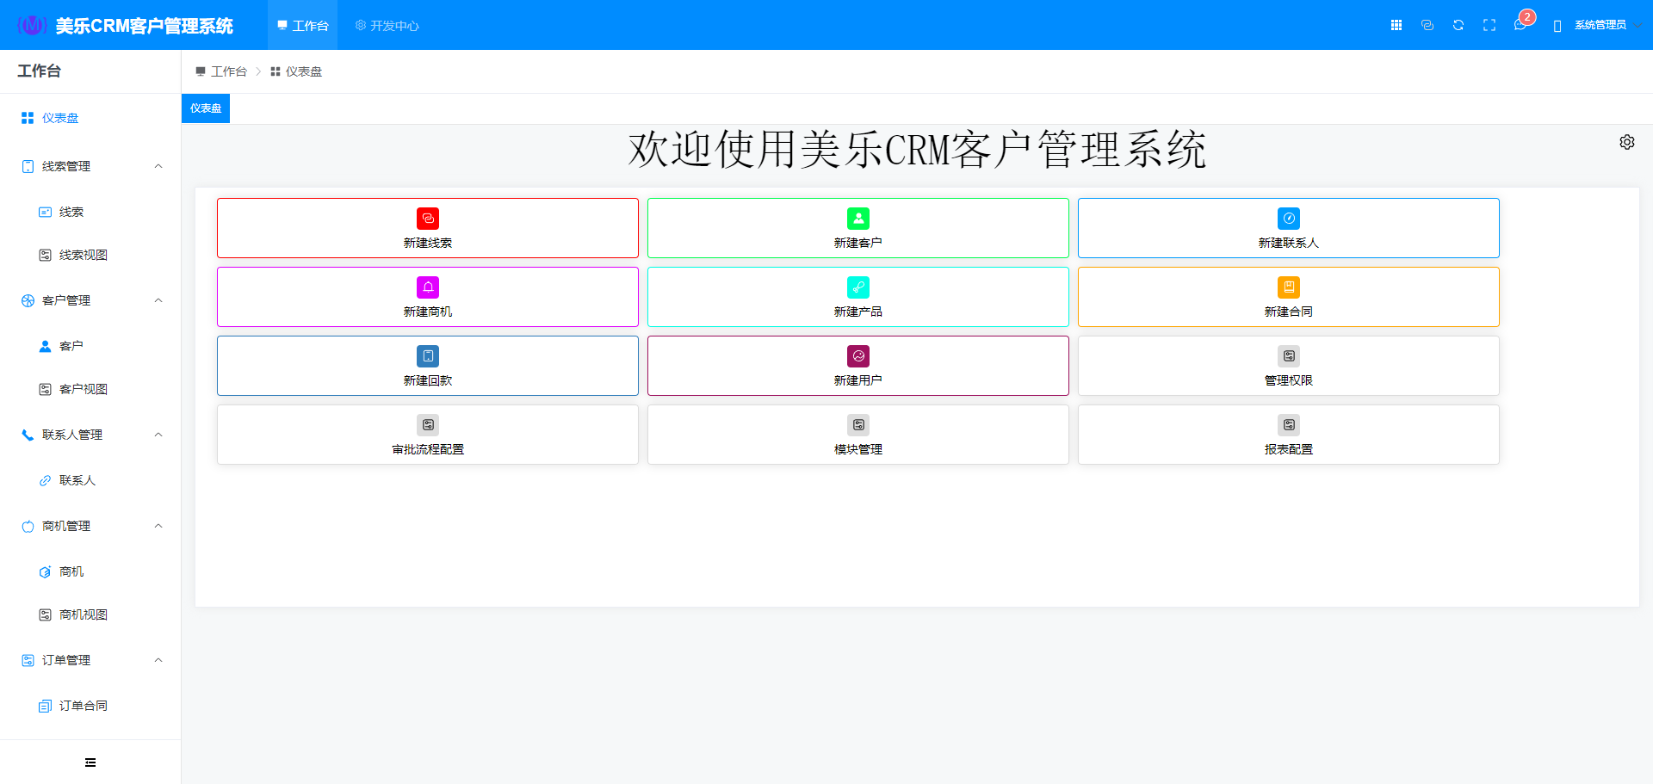Toggle sidebar collapse at bottom left
The width and height of the screenshot is (1653, 784).
[90, 762]
